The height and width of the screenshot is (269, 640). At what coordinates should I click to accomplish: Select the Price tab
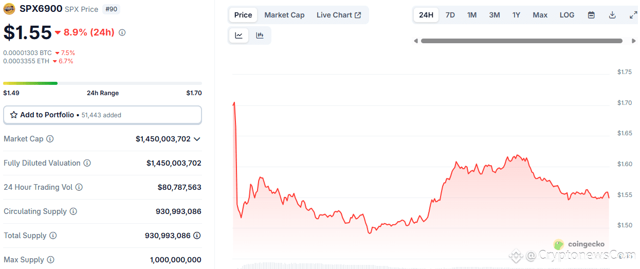point(243,15)
